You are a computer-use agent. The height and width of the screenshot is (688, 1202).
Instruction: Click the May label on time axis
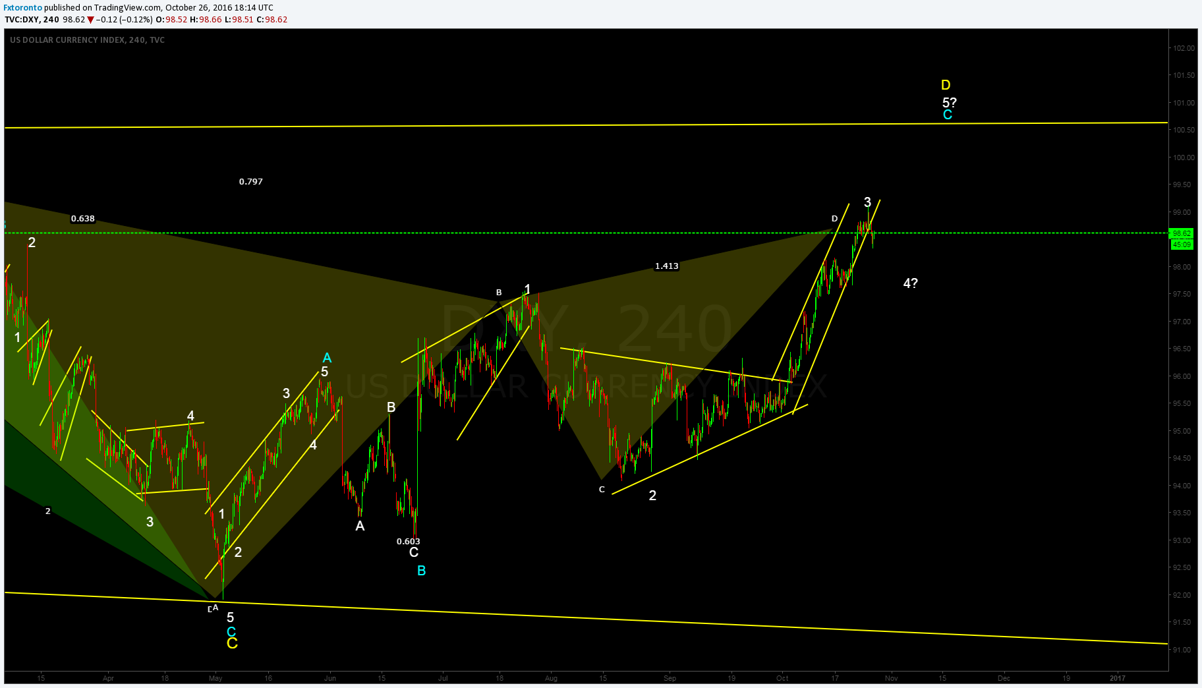pyautogui.click(x=215, y=678)
